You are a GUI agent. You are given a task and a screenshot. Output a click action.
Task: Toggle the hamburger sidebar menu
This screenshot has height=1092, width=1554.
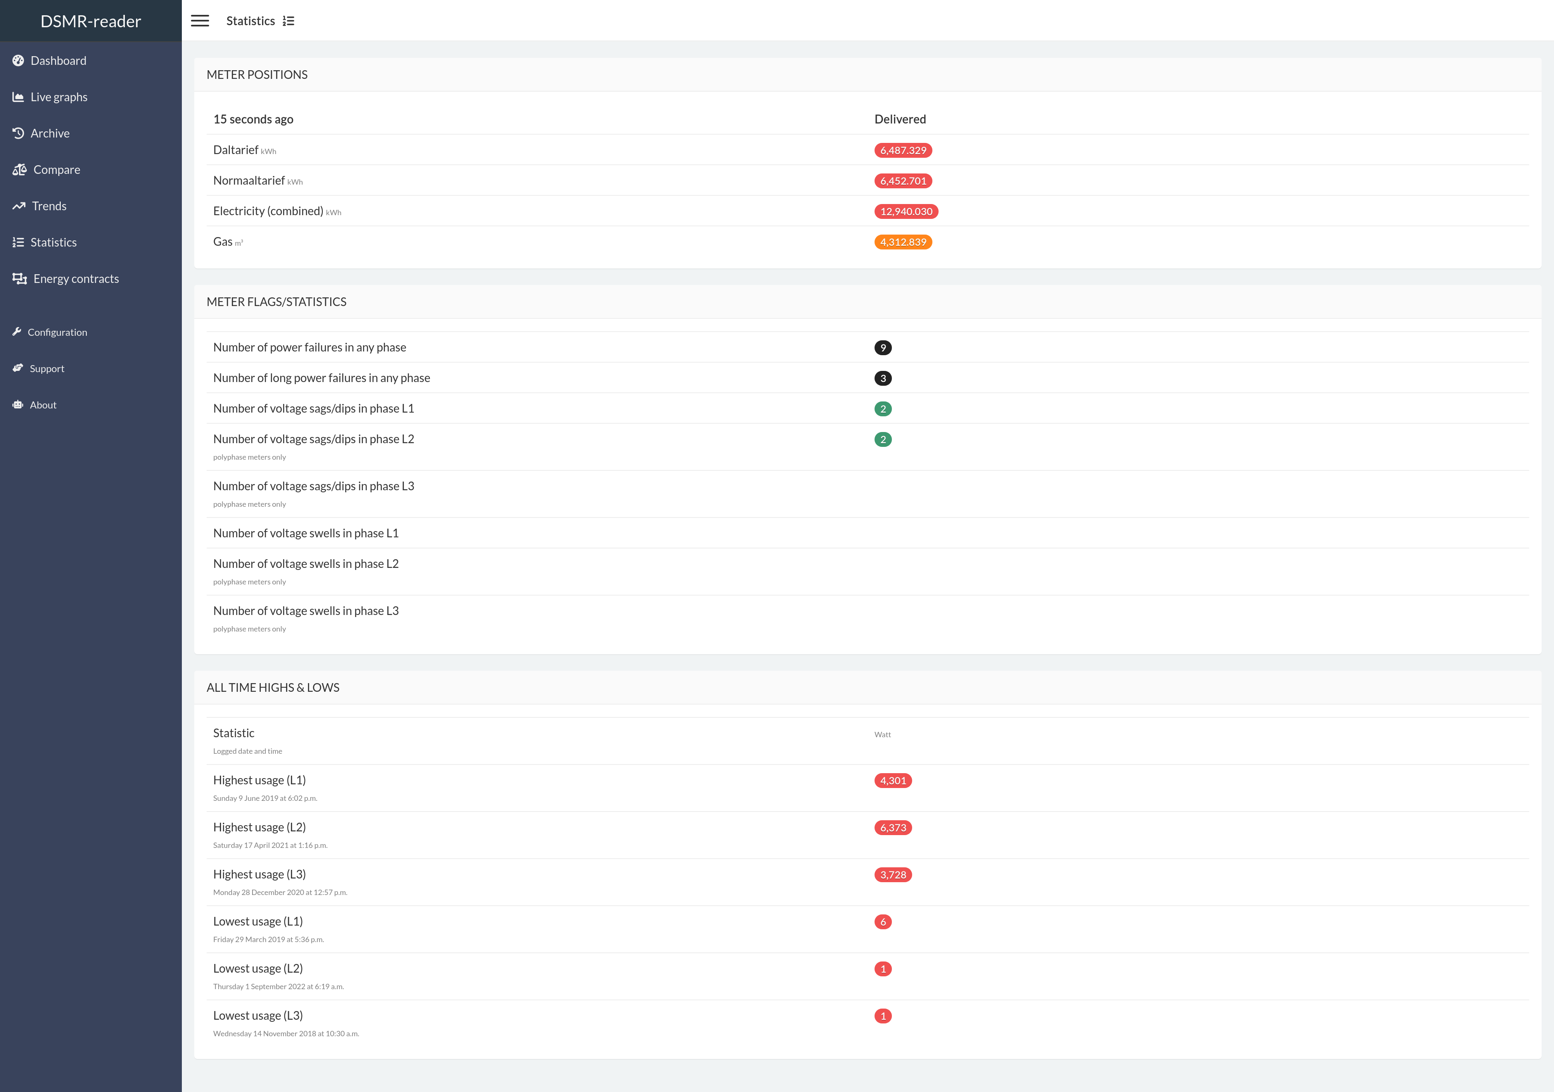click(200, 21)
